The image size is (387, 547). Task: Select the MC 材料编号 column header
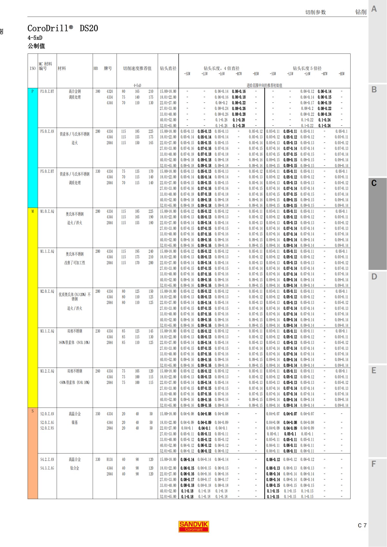45,66
